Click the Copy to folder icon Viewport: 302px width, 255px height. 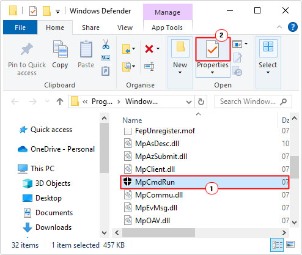coord(127,66)
